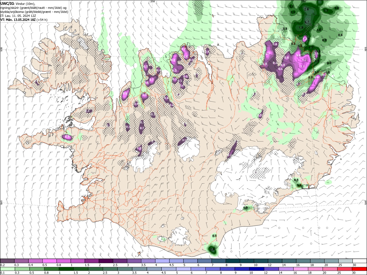Click upper-scale white swatch labeled 30
The height and width of the screenshot is (275, 367).
pos(360,261)
